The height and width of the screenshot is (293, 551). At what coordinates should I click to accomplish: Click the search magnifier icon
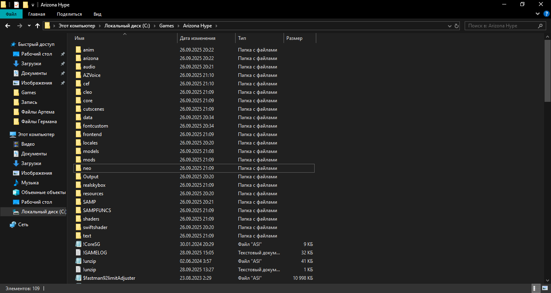coord(541,26)
